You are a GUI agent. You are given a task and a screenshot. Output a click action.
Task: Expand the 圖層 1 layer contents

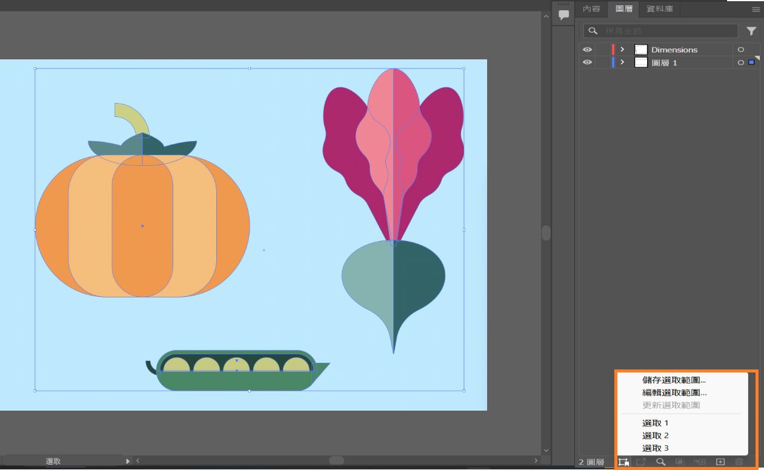(x=622, y=62)
